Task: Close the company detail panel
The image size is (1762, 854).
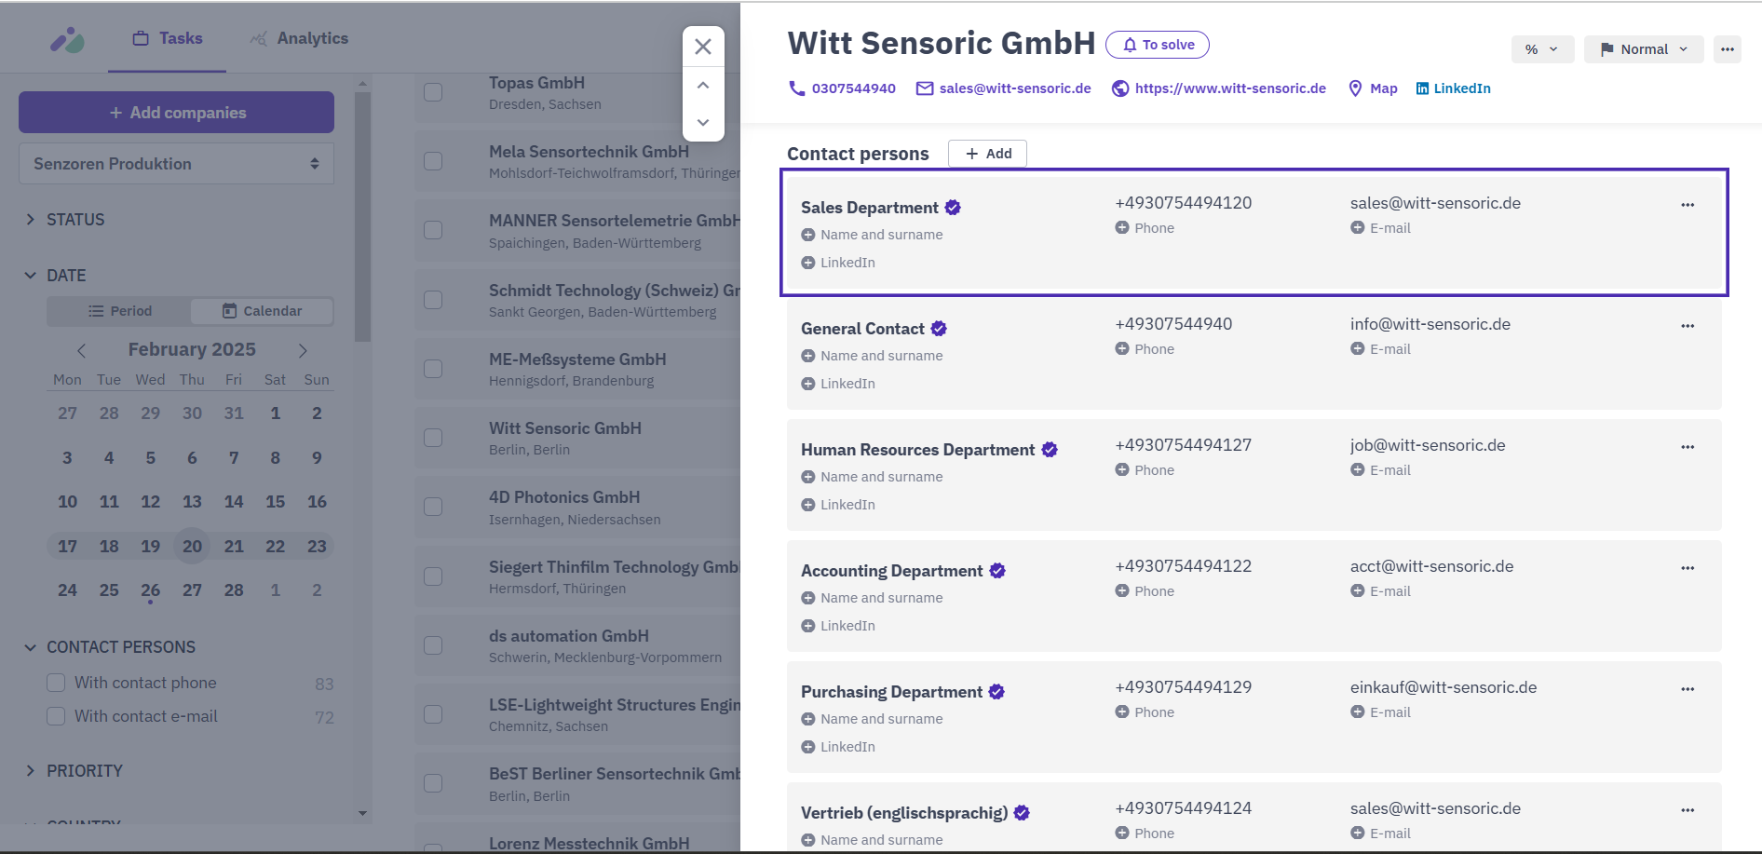Action: (x=703, y=47)
